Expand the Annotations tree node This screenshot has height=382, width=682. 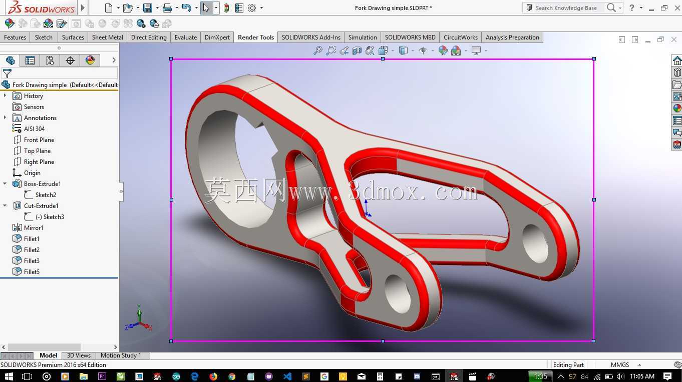[5, 117]
